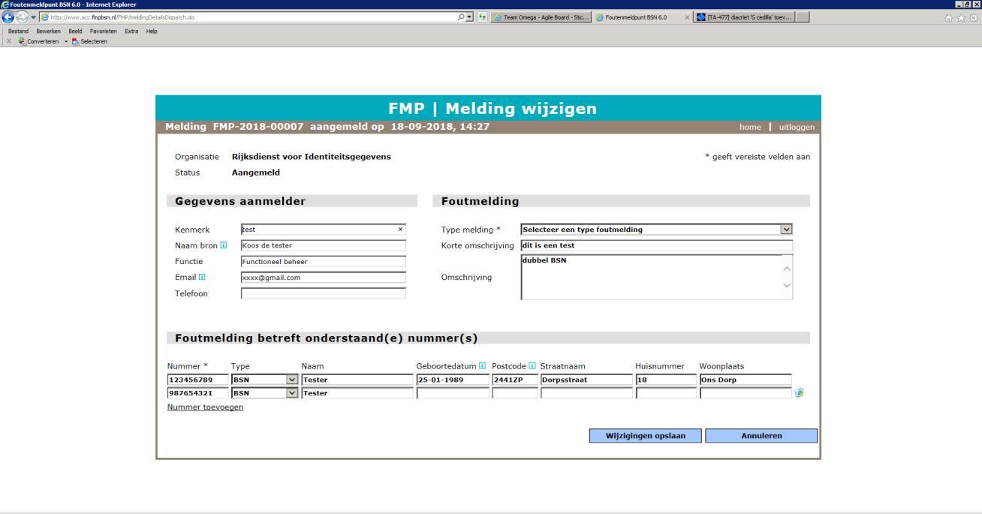Open the Extra menu
The image size is (982, 514).
tap(133, 32)
